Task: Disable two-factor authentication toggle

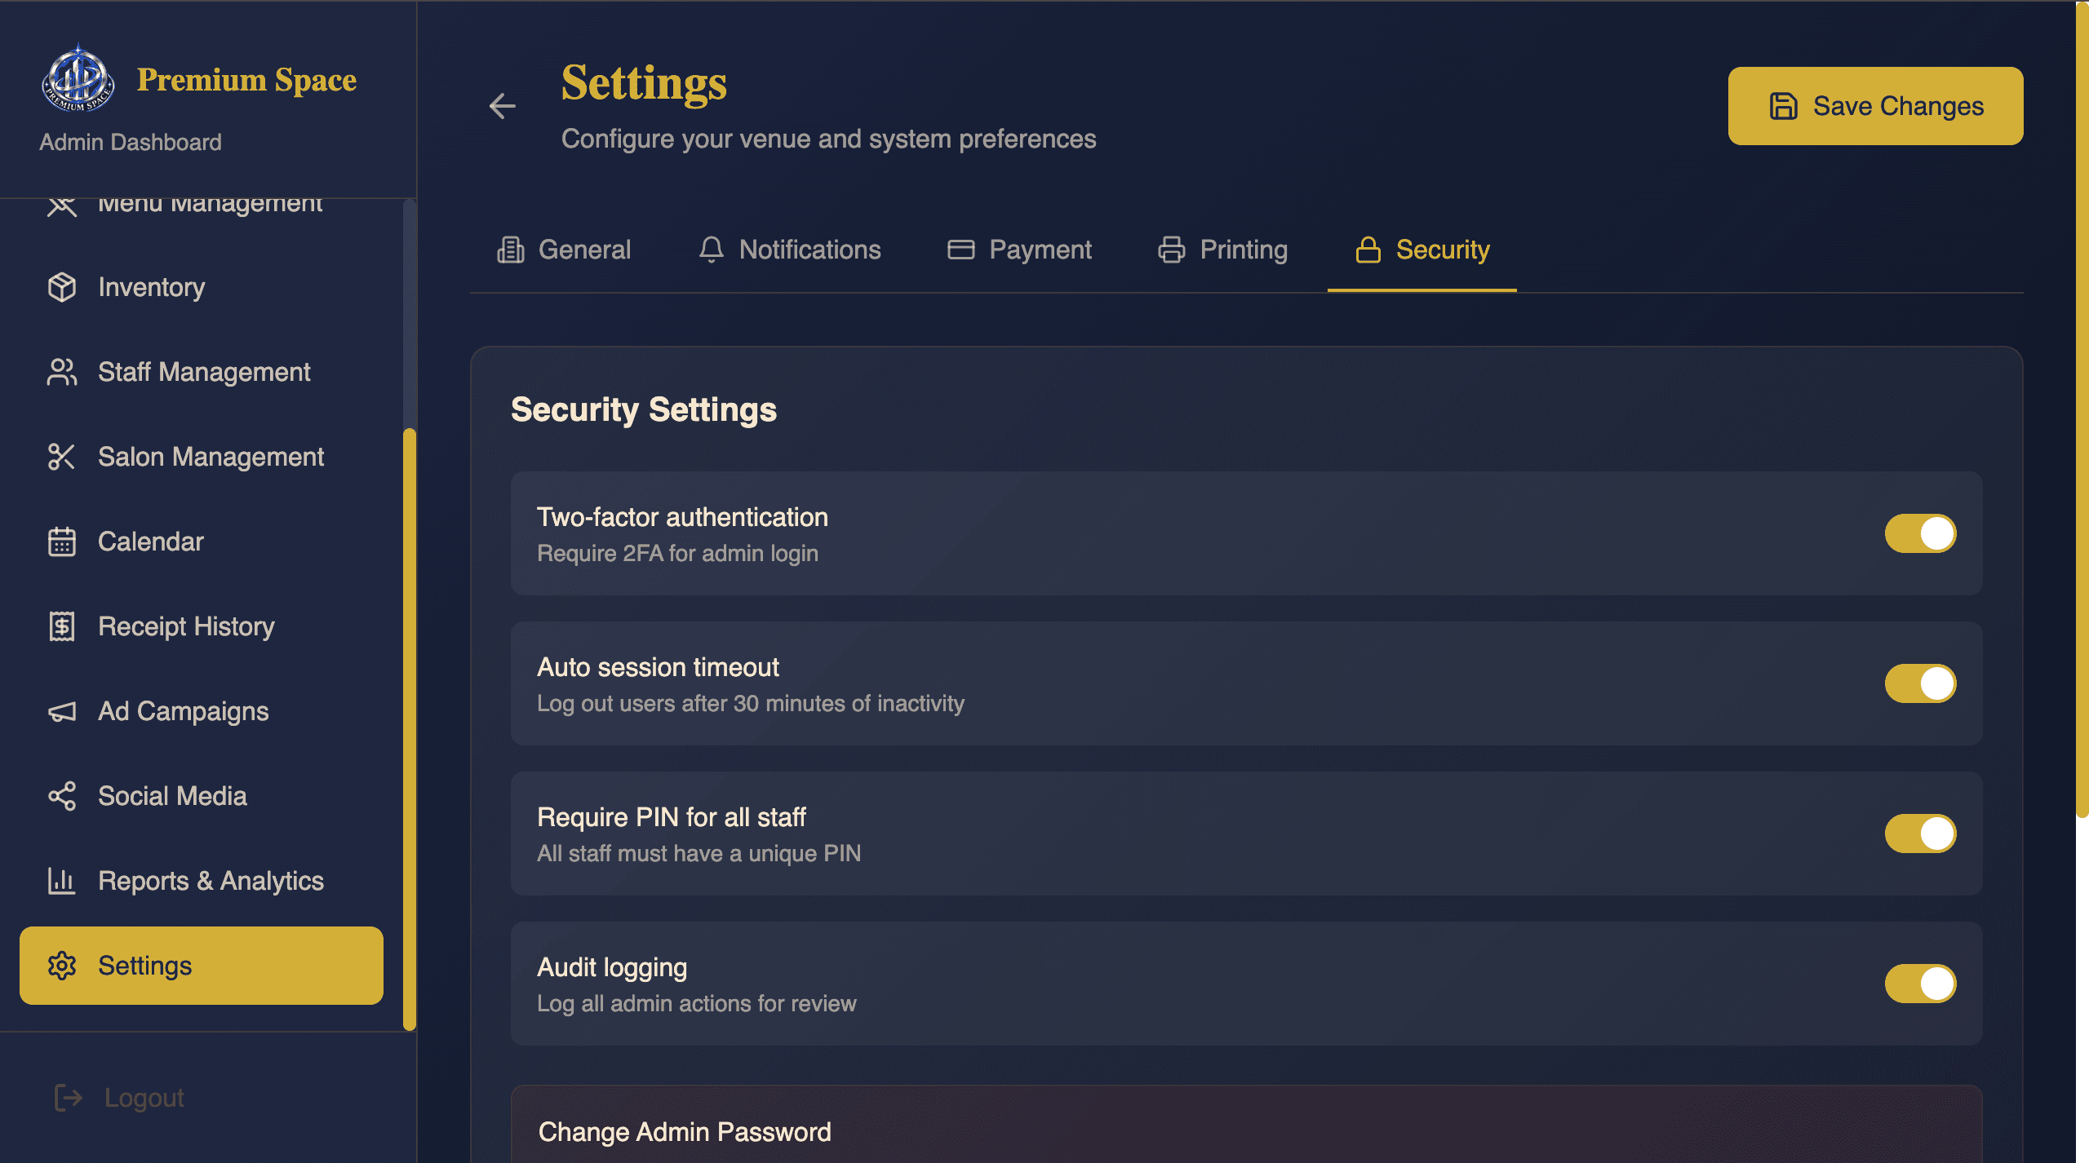Action: pos(1920,533)
